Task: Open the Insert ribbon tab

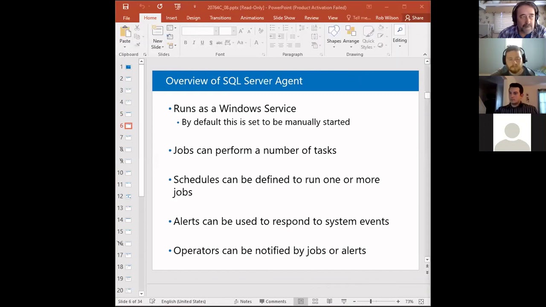Action: (171, 18)
